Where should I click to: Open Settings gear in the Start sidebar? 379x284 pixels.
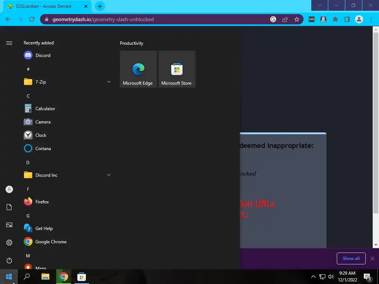point(9,243)
